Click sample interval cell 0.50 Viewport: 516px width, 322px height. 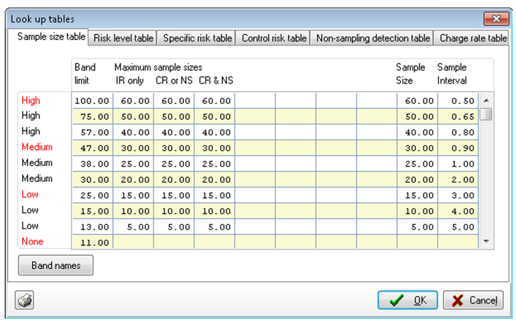[458, 100]
